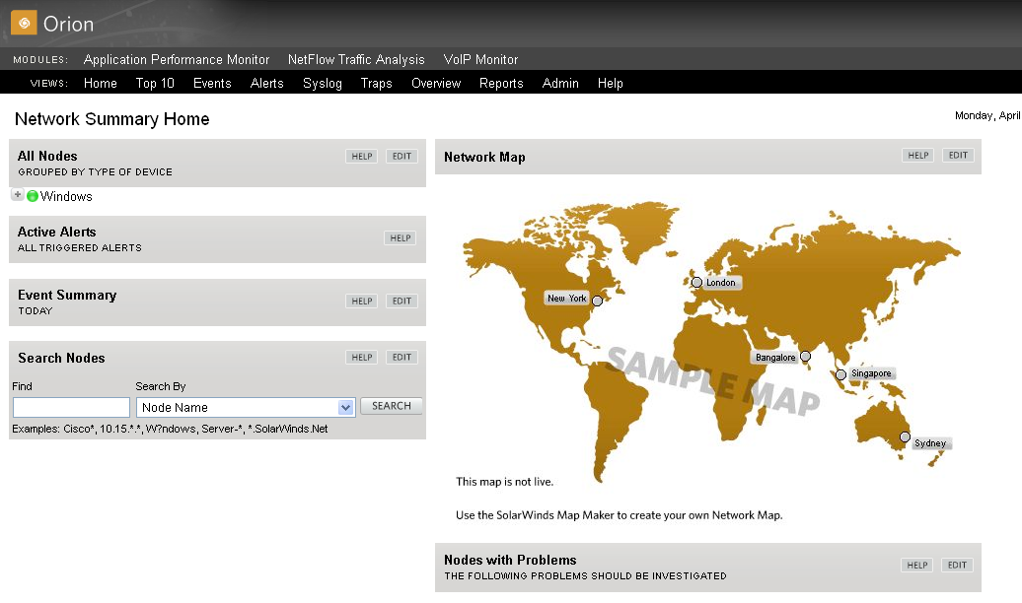Click HELP in Nodes with Problems panel
1022x603 pixels.
917,566
